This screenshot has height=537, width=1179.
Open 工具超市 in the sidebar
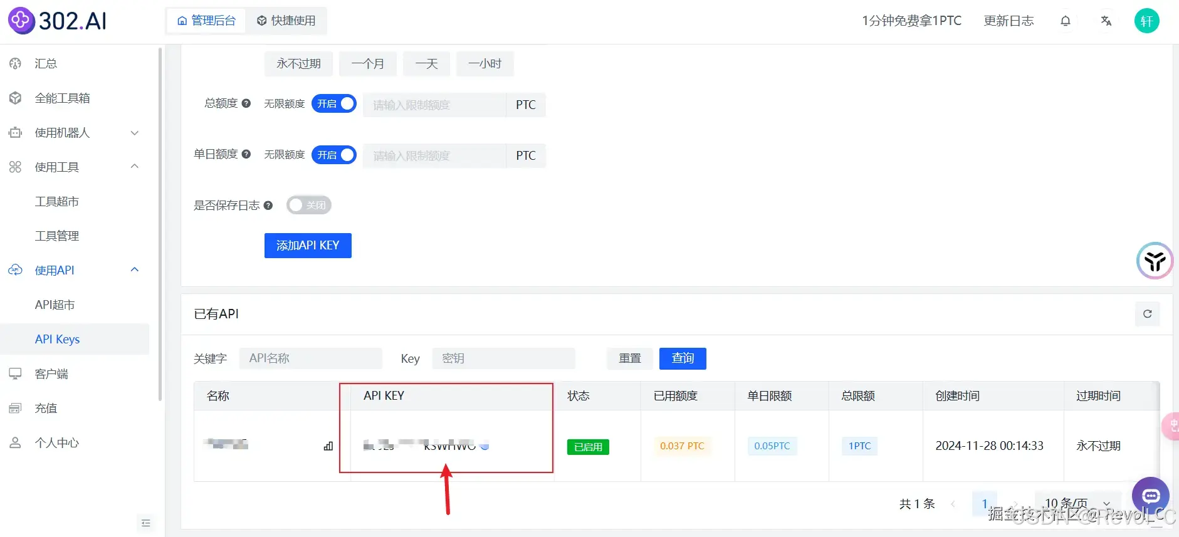click(x=57, y=201)
